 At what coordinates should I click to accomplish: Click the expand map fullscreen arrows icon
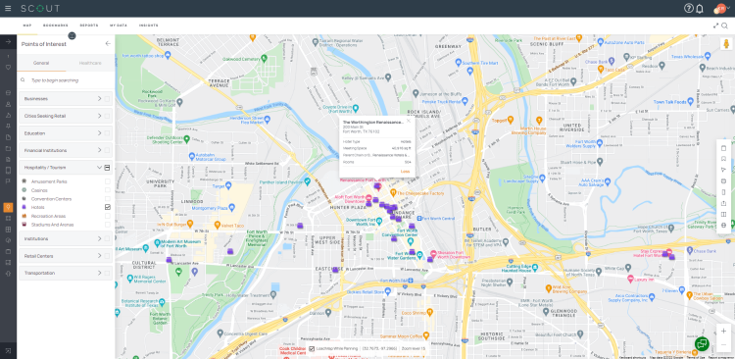(715, 26)
